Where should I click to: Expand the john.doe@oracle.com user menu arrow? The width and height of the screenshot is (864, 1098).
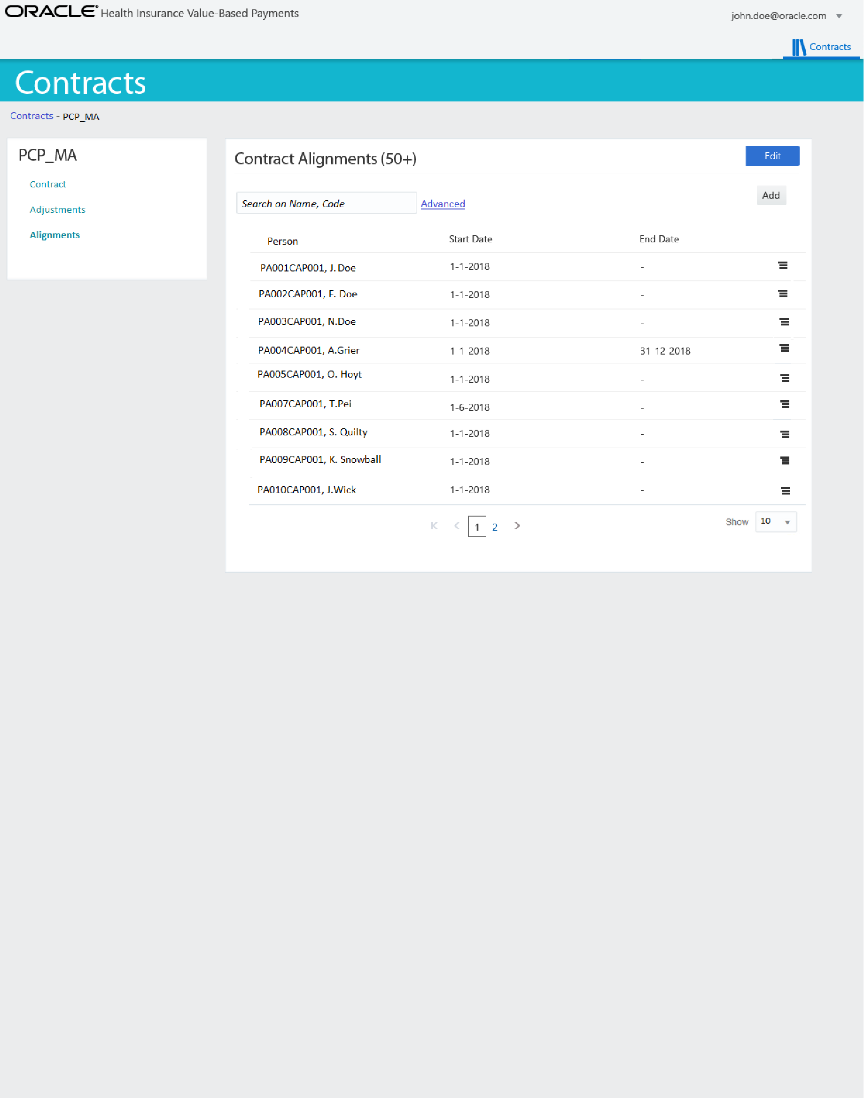(x=839, y=16)
